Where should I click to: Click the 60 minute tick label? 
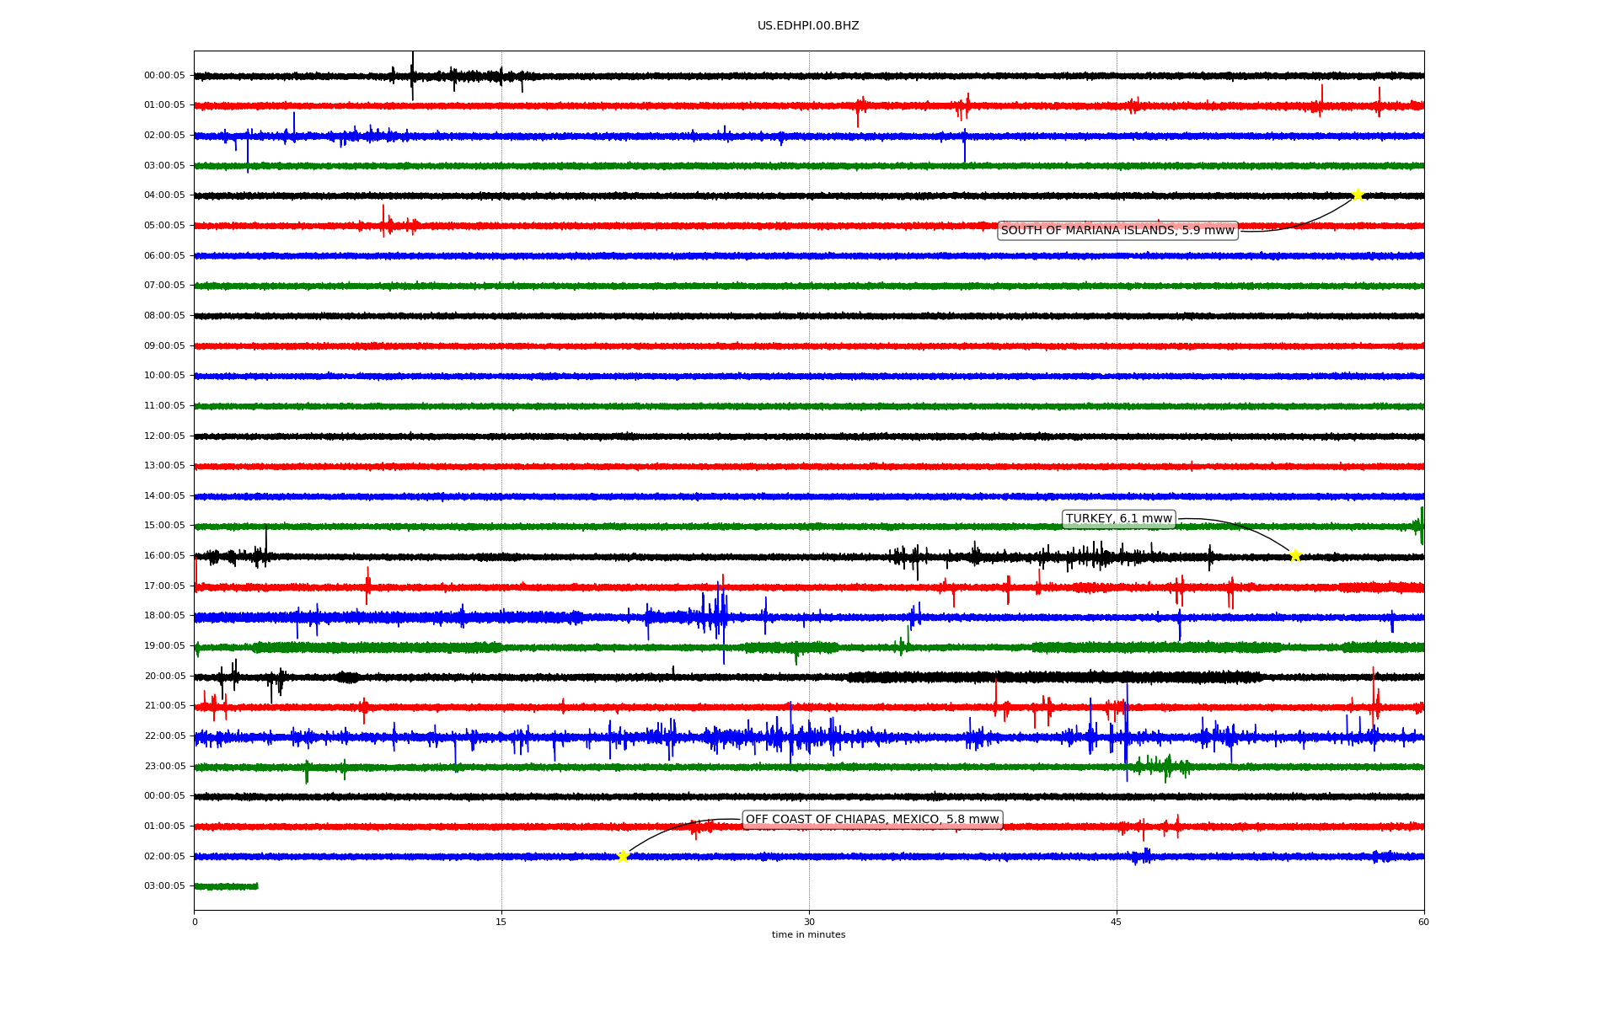click(1423, 923)
